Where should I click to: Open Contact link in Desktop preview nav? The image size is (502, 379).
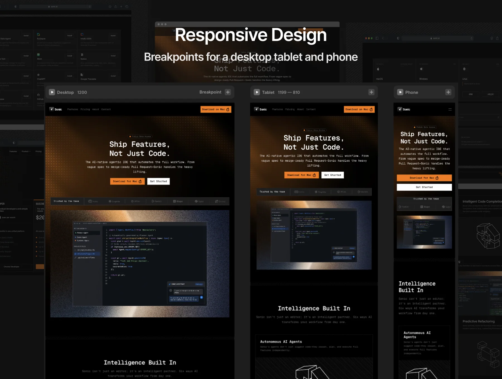[x=106, y=109]
